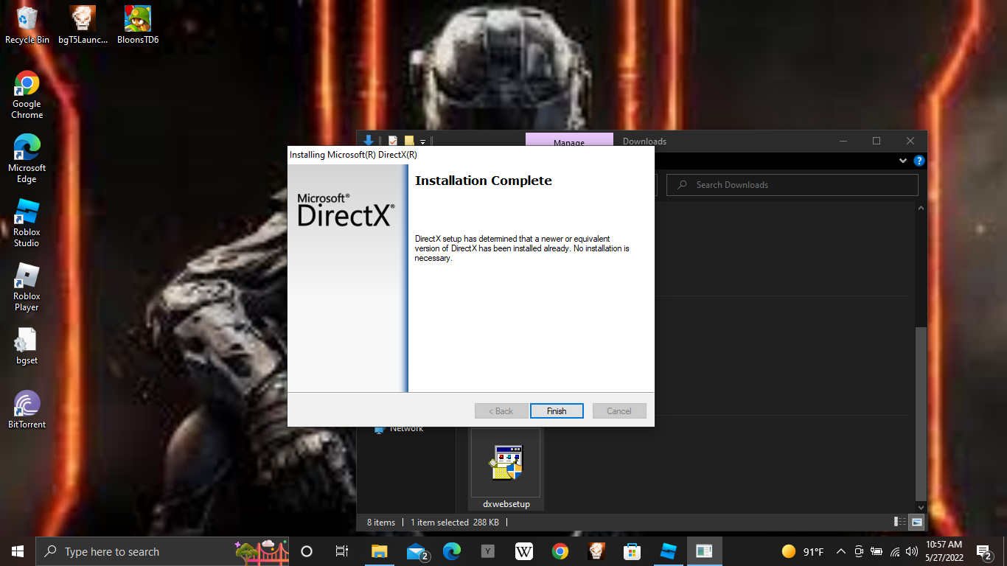Open the Recycle Bin desktop icon
Viewport: 1007px width, 566px height.
[x=27, y=26]
